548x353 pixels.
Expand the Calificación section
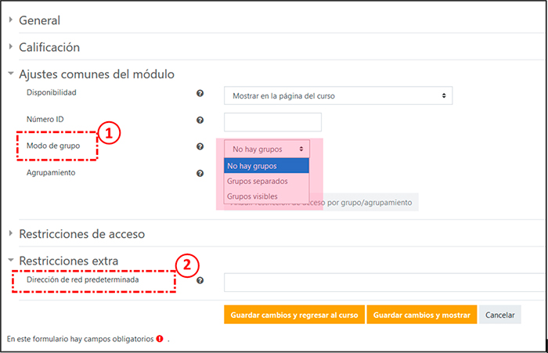click(x=49, y=47)
